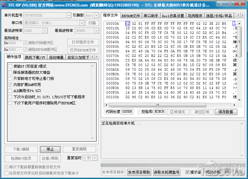The width and height of the screenshot is (248, 179).
Task: Open the Keil仿真设置 tab
Action: coord(173,16)
